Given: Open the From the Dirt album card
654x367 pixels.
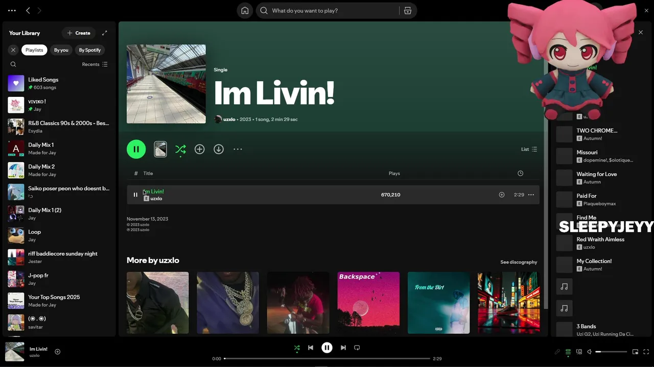Looking at the screenshot, I should tap(438, 303).
